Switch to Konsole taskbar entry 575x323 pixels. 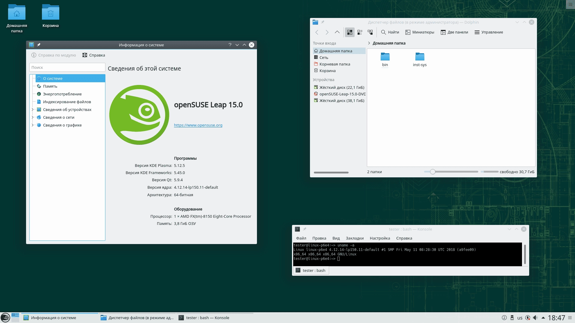point(215,318)
